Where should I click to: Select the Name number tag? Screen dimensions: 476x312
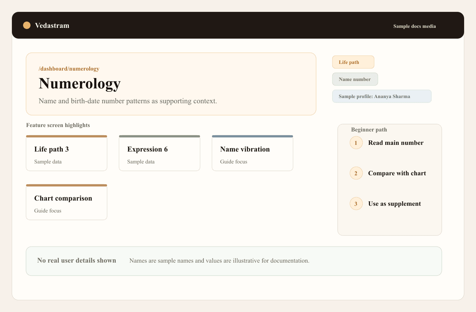pos(355,79)
